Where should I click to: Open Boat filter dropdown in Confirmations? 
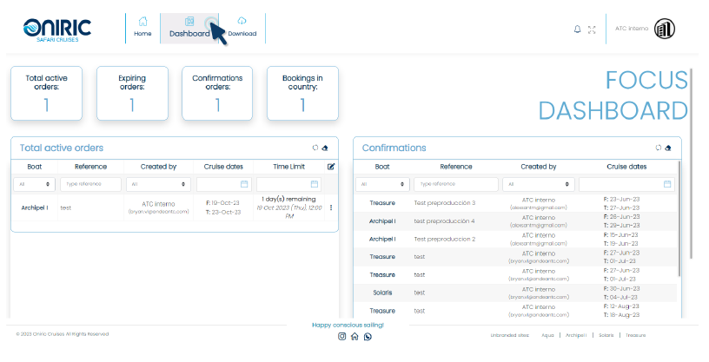click(381, 184)
